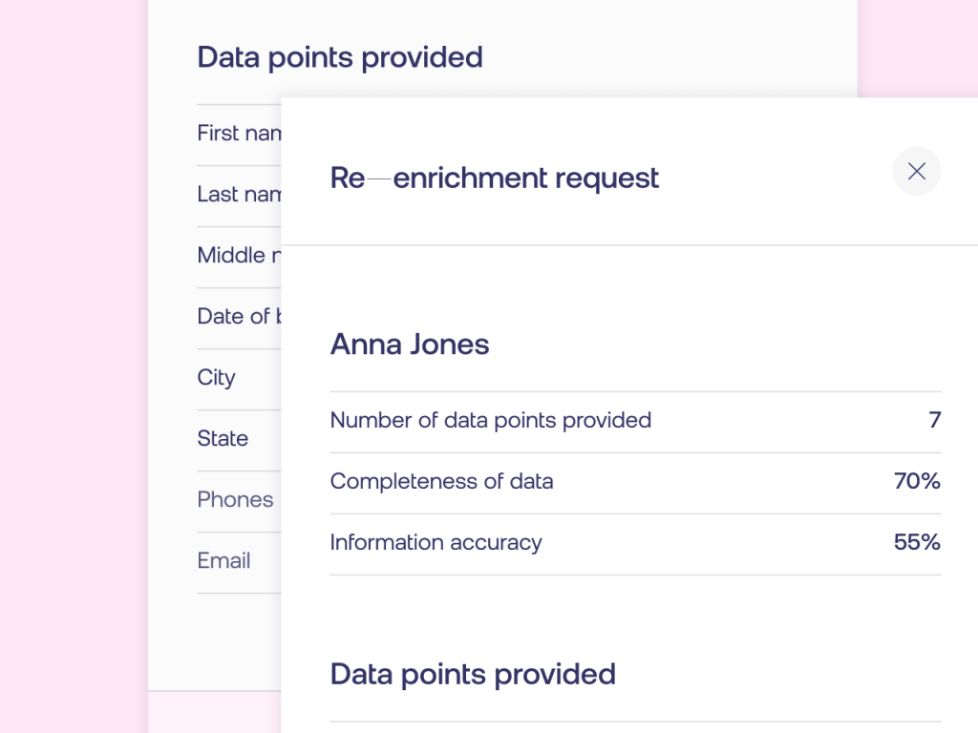
Task: Select Completeness of data row
Action: coord(635,483)
